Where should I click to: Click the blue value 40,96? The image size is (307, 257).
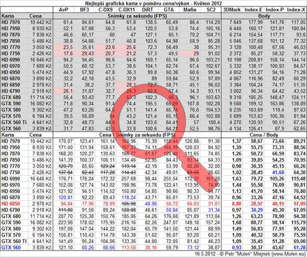[151, 204]
